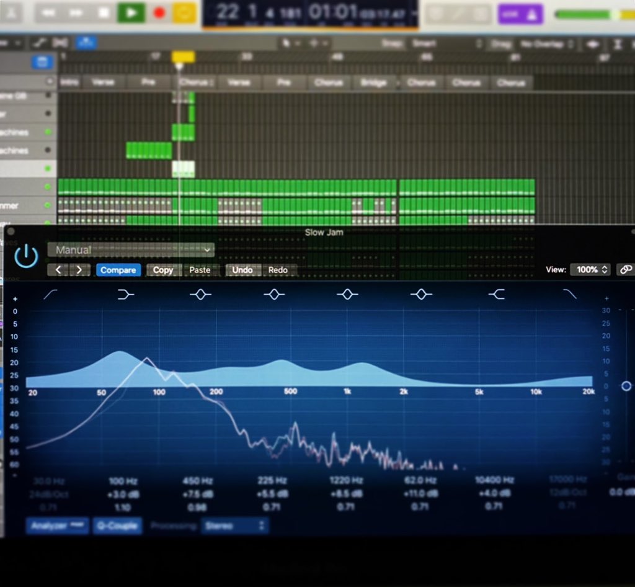The width and height of the screenshot is (635, 587).
Task: Select the +11.0 dB gain value
Action: (420, 493)
